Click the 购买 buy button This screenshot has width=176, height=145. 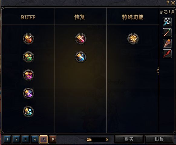coord(129,139)
